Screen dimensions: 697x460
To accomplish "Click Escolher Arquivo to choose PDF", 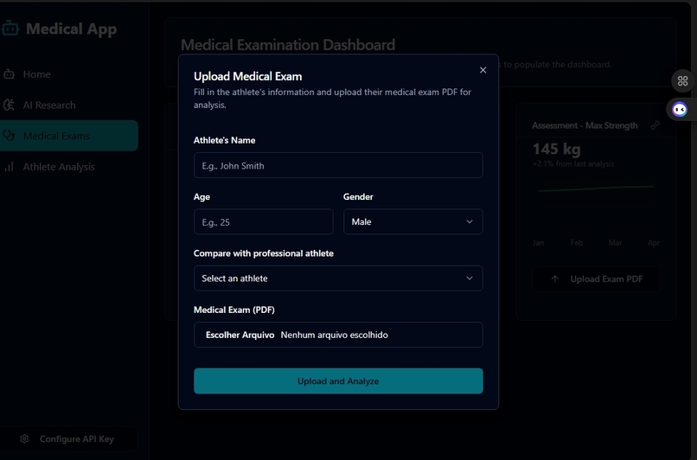I will [240, 335].
